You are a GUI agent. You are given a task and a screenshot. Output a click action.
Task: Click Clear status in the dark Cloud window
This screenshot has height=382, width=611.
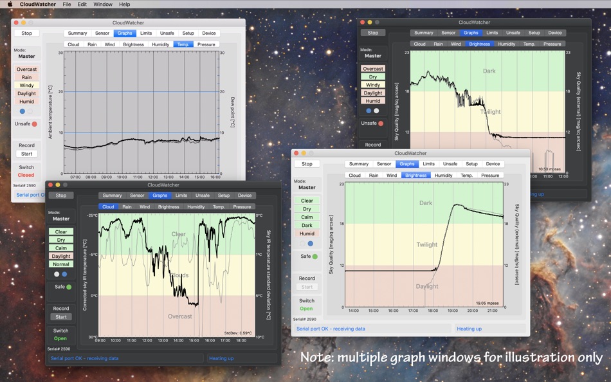tap(61, 232)
